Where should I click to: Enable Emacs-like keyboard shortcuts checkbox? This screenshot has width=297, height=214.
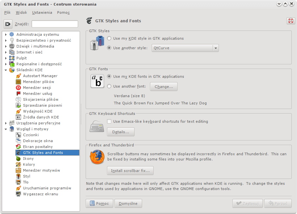[109, 121]
